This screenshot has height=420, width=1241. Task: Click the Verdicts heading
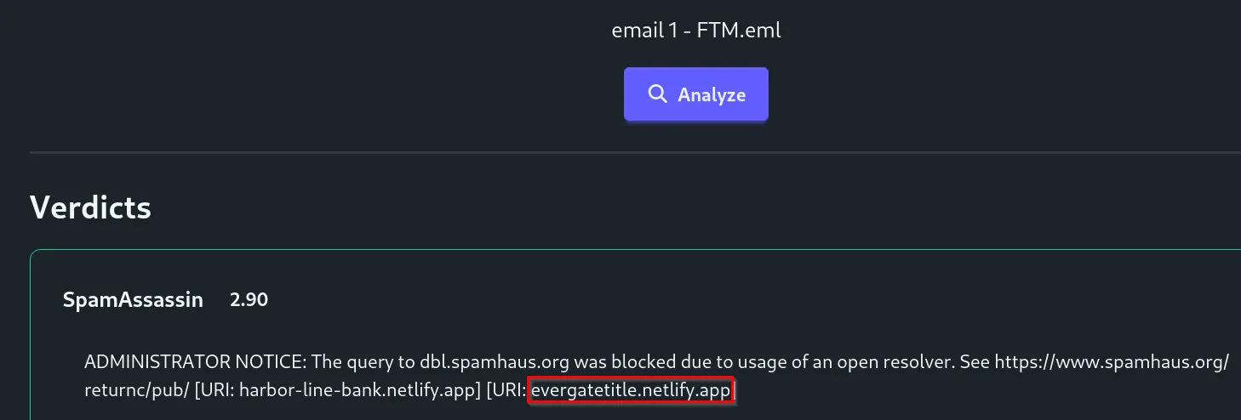click(x=90, y=207)
